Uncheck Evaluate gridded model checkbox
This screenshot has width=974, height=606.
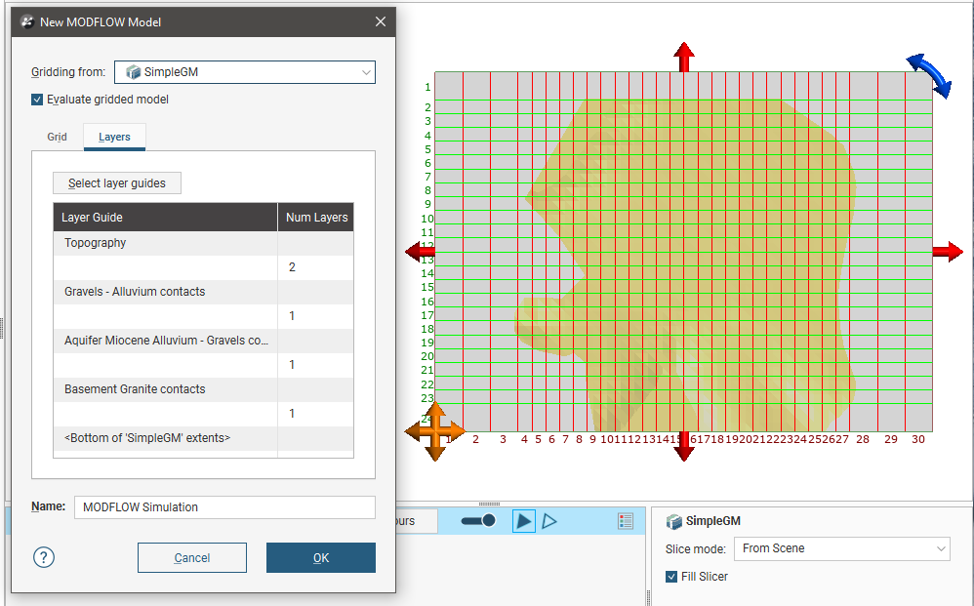coord(37,100)
